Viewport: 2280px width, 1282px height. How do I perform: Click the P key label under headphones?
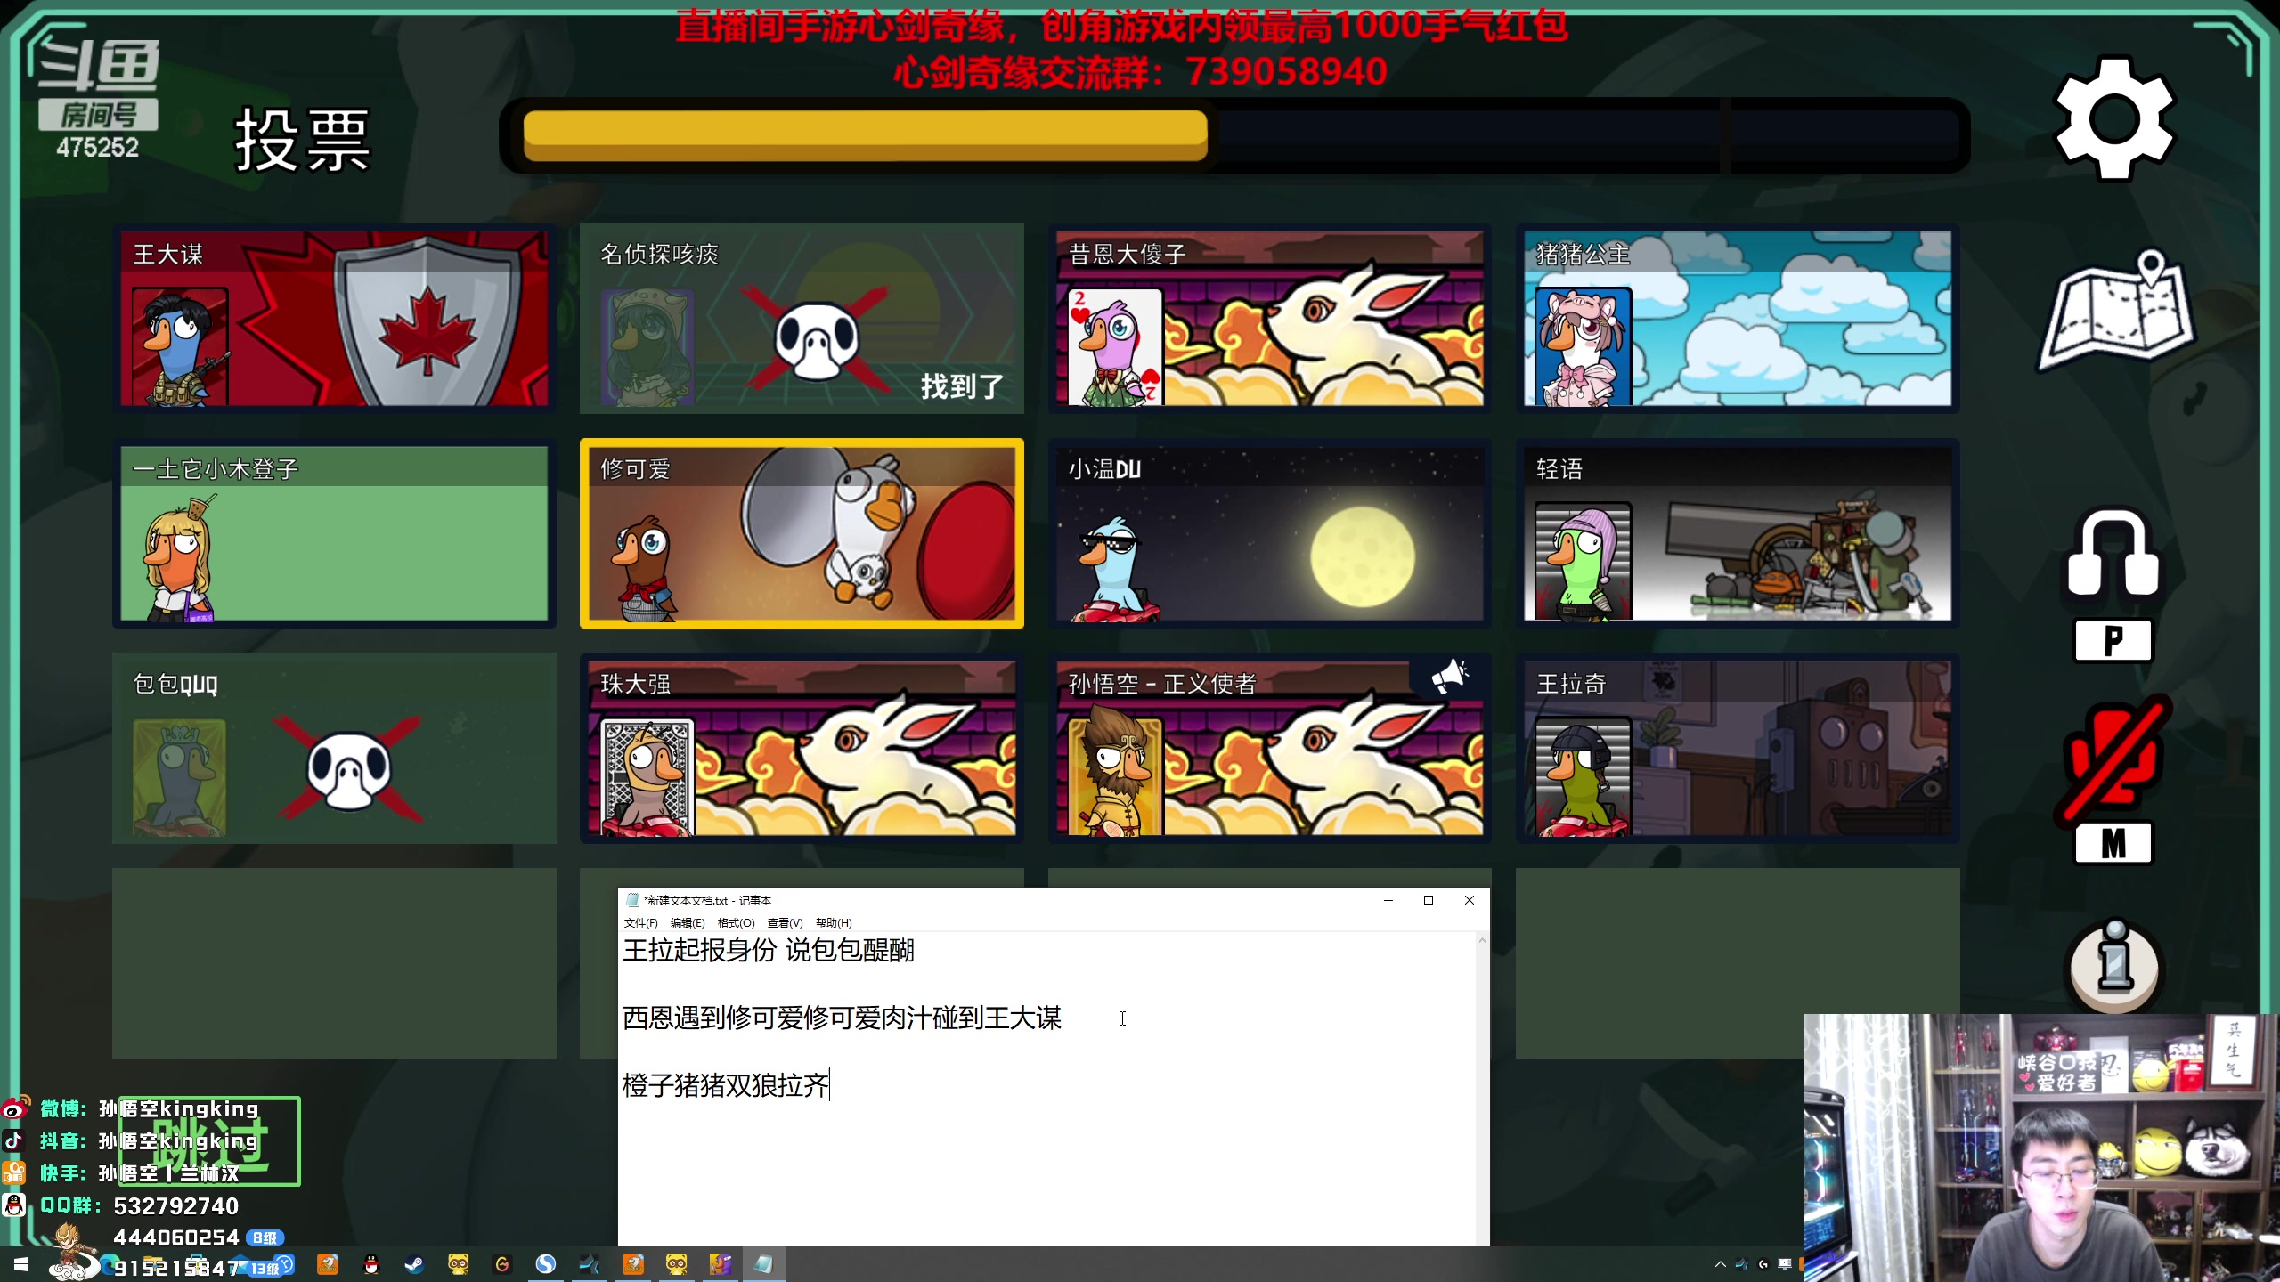2113,640
